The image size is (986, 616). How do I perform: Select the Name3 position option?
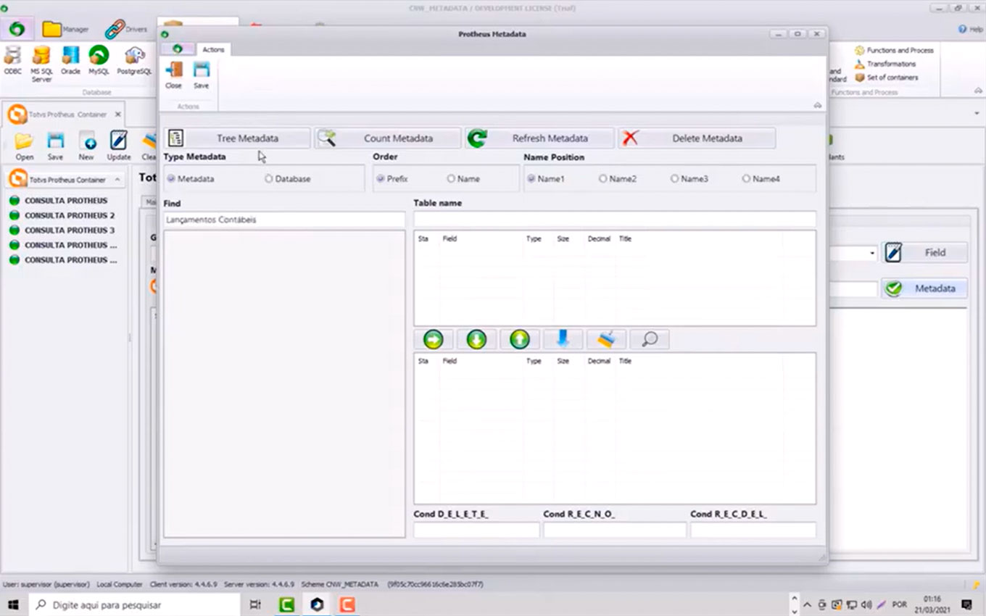674,179
